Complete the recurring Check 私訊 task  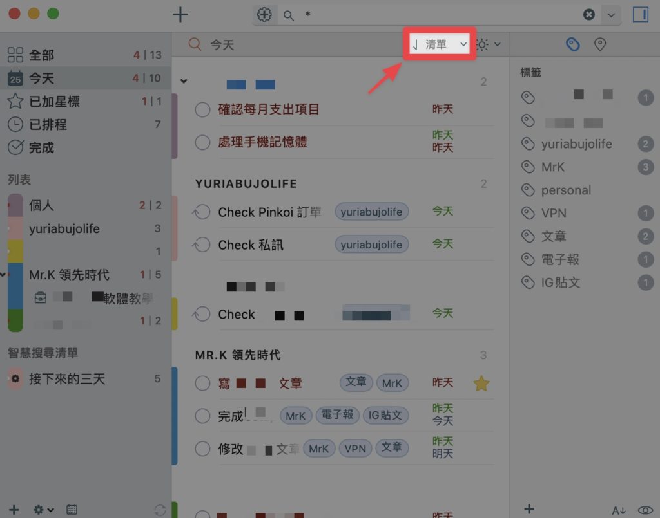(x=202, y=245)
